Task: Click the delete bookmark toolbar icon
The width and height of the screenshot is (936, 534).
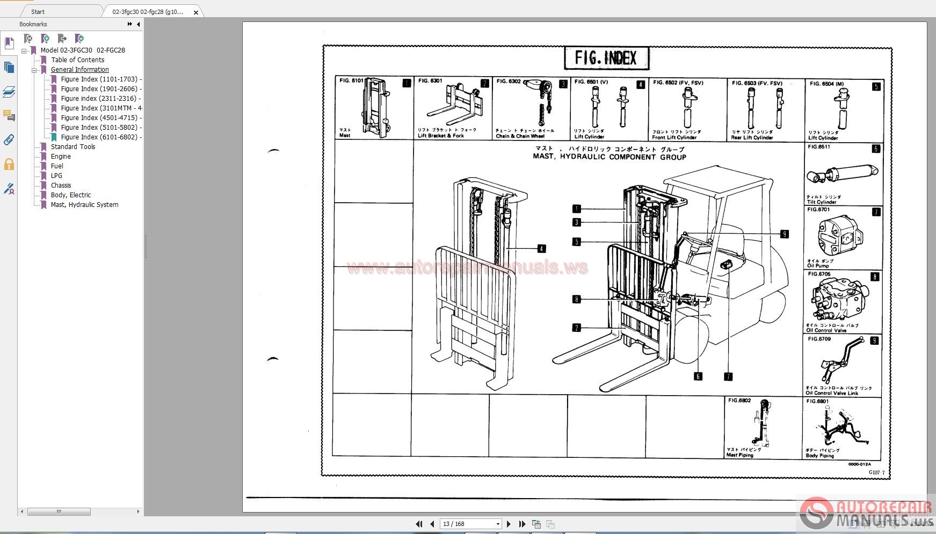Action: tap(28, 39)
